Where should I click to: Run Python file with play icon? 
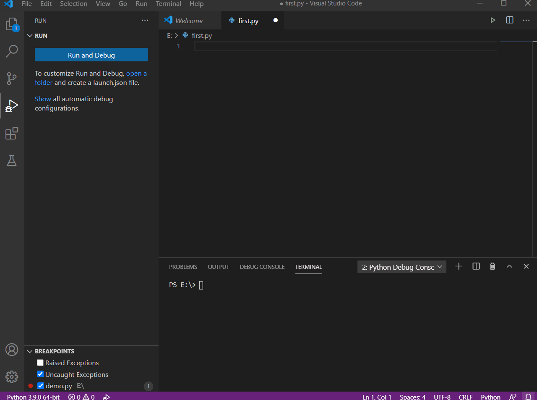click(493, 20)
